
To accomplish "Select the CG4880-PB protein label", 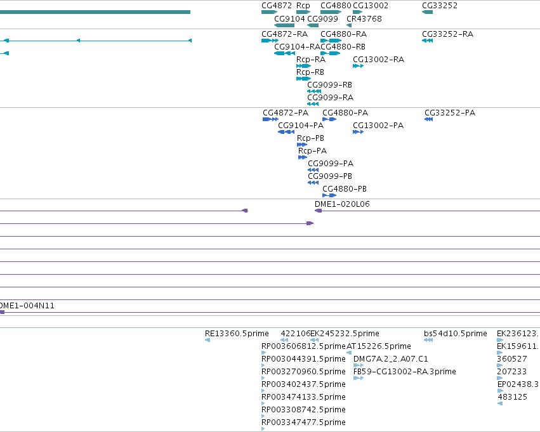I will (x=345, y=189).
